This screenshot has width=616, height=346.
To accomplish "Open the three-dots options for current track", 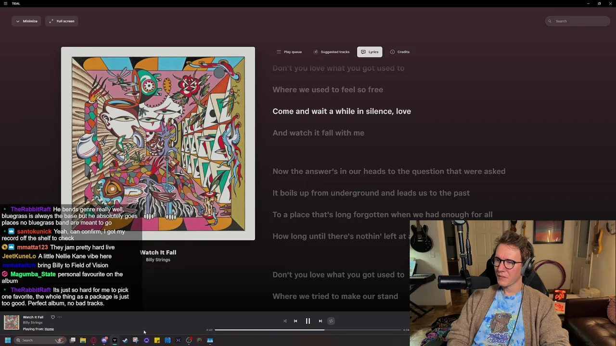I will (60, 317).
